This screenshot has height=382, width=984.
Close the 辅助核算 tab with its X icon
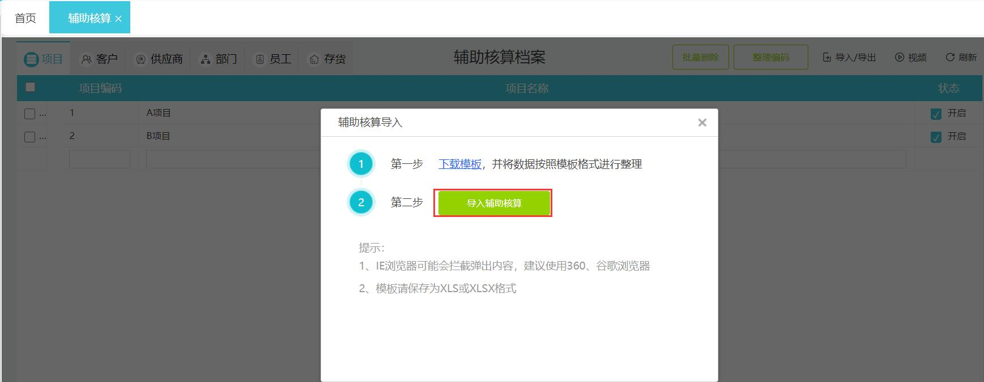[118, 19]
